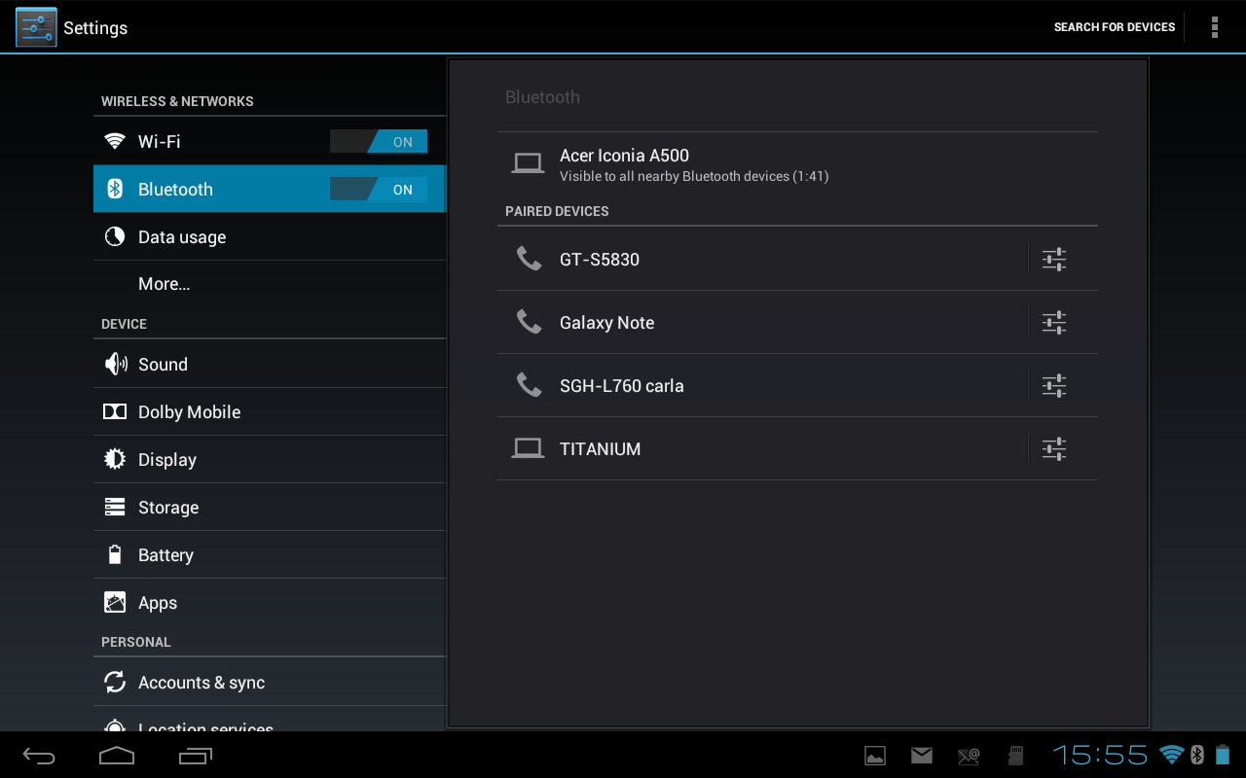The width and height of the screenshot is (1246, 778).
Task: Tap the Sound speaker icon
Action: coord(115,364)
